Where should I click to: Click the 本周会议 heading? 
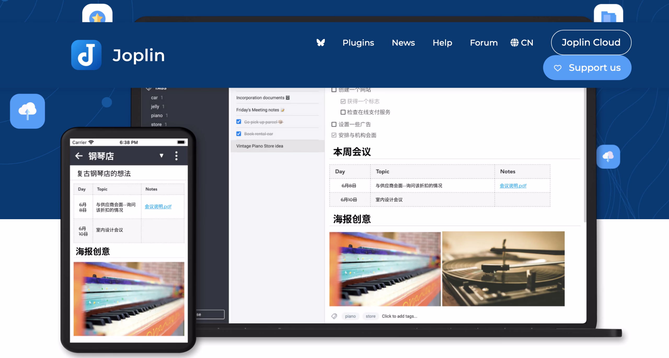[x=352, y=152]
